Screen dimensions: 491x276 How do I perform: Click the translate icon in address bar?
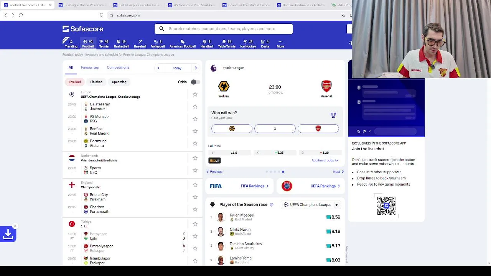tap(343, 15)
